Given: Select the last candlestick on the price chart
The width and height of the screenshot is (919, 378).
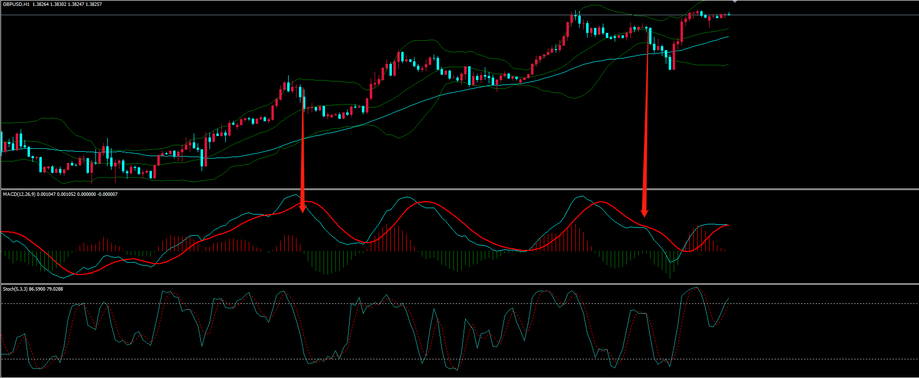Looking at the screenshot, I should coord(729,14).
